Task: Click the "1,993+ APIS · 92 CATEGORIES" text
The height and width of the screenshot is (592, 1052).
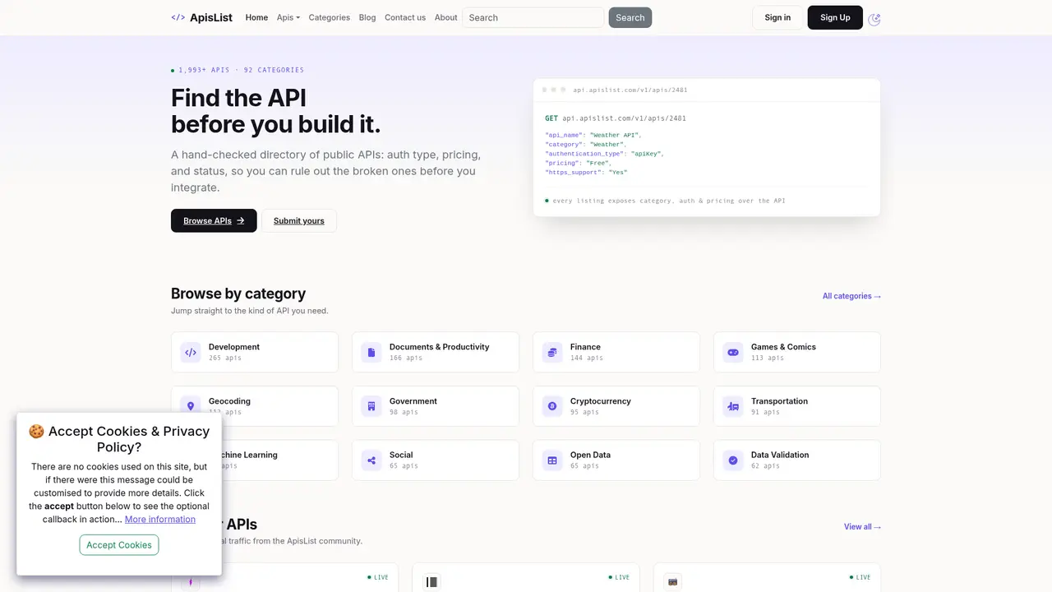Action: [241, 70]
